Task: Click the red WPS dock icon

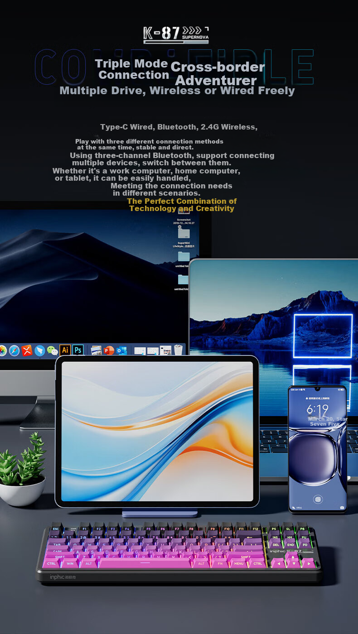Action: (27, 351)
